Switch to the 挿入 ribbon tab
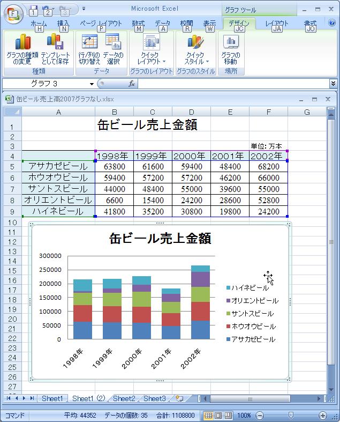This screenshot has height=422, width=340. pyautogui.click(x=63, y=24)
